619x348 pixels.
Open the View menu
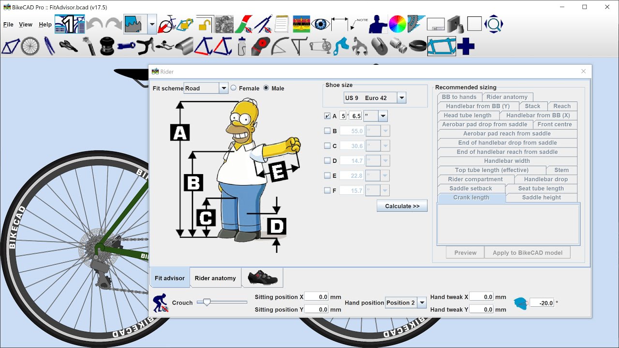26,24
